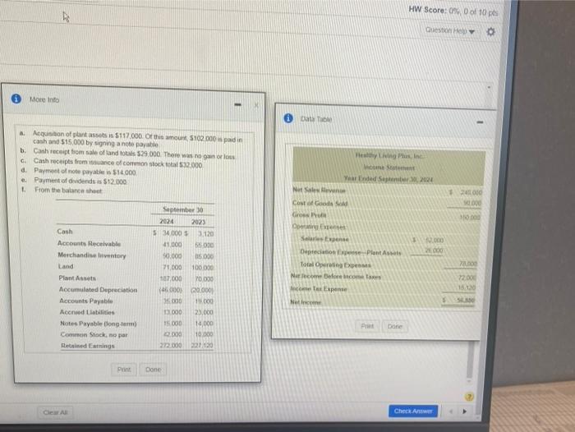575x432 pixels.
Task: Click Print in the More Info dialog
Action: coord(124,370)
